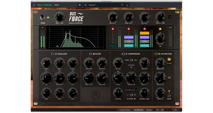This screenshot has height=113, width=213.
Task: Click the compressor Threshold knob
Action: pos(131,77)
